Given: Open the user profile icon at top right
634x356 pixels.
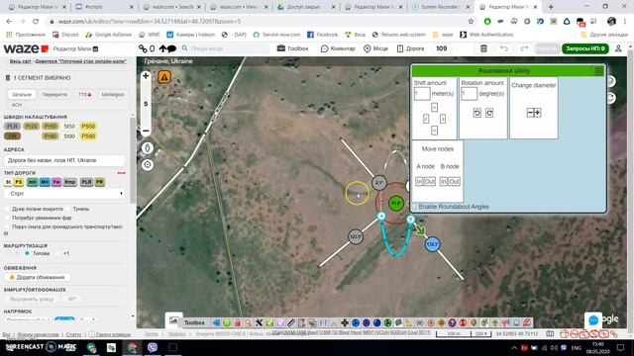Looking at the screenshot, I should (x=618, y=48).
